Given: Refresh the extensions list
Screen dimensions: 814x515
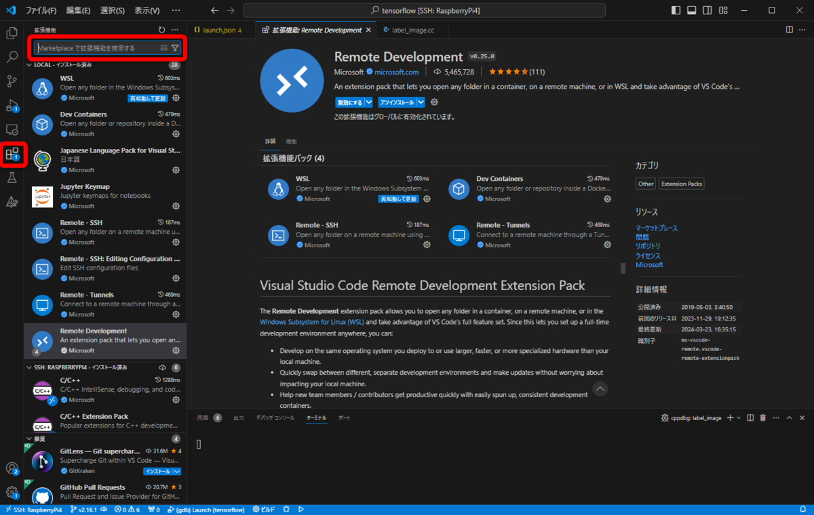Looking at the screenshot, I should (x=161, y=30).
